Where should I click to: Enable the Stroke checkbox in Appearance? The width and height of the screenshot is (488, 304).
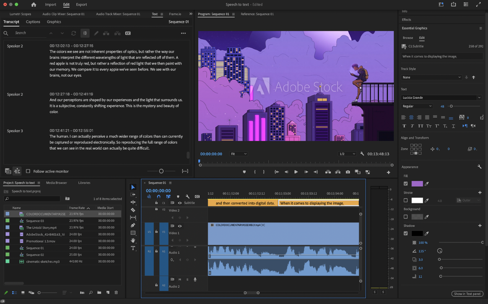tap(406, 200)
